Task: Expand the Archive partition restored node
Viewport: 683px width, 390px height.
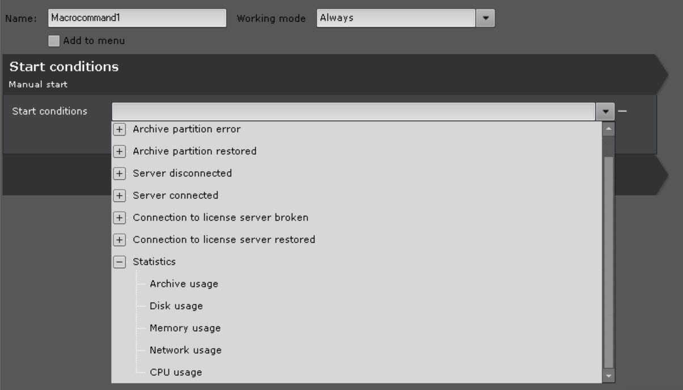Action: [x=119, y=152]
